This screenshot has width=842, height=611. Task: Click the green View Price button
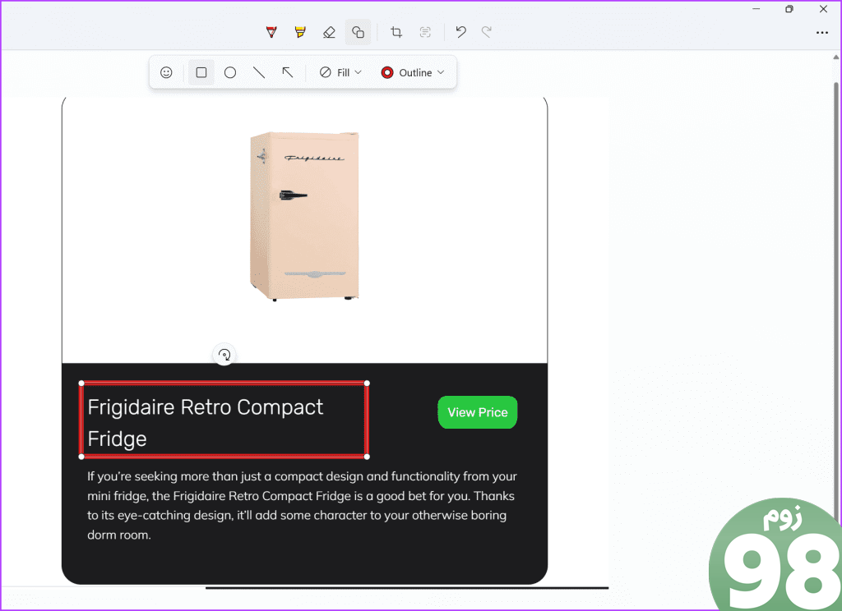(x=478, y=412)
